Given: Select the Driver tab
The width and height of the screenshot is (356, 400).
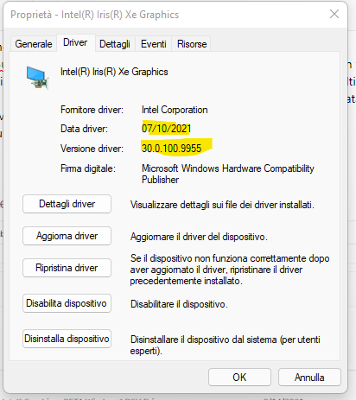Looking at the screenshot, I should pos(75,42).
